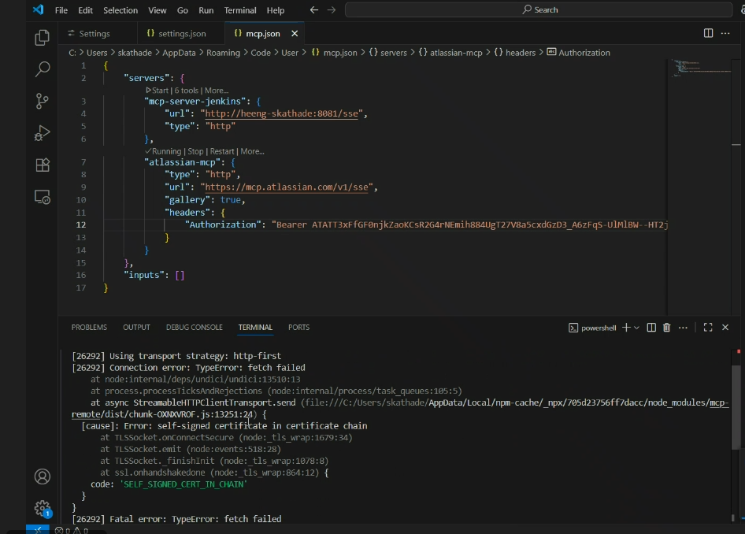The height and width of the screenshot is (534, 745).
Task: Open the Go menu
Action: click(183, 10)
